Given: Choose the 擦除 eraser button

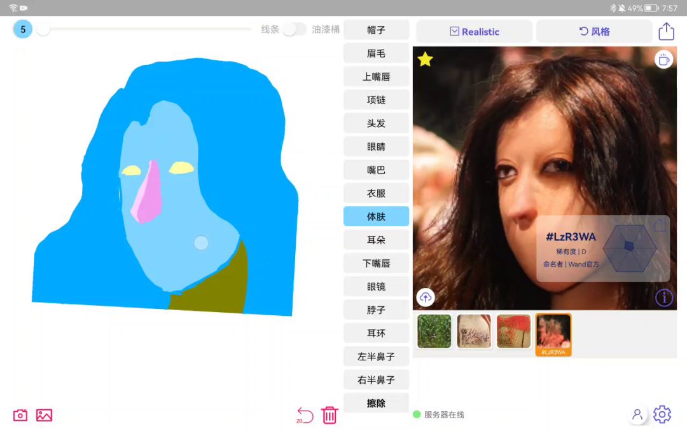Looking at the screenshot, I should click(376, 404).
